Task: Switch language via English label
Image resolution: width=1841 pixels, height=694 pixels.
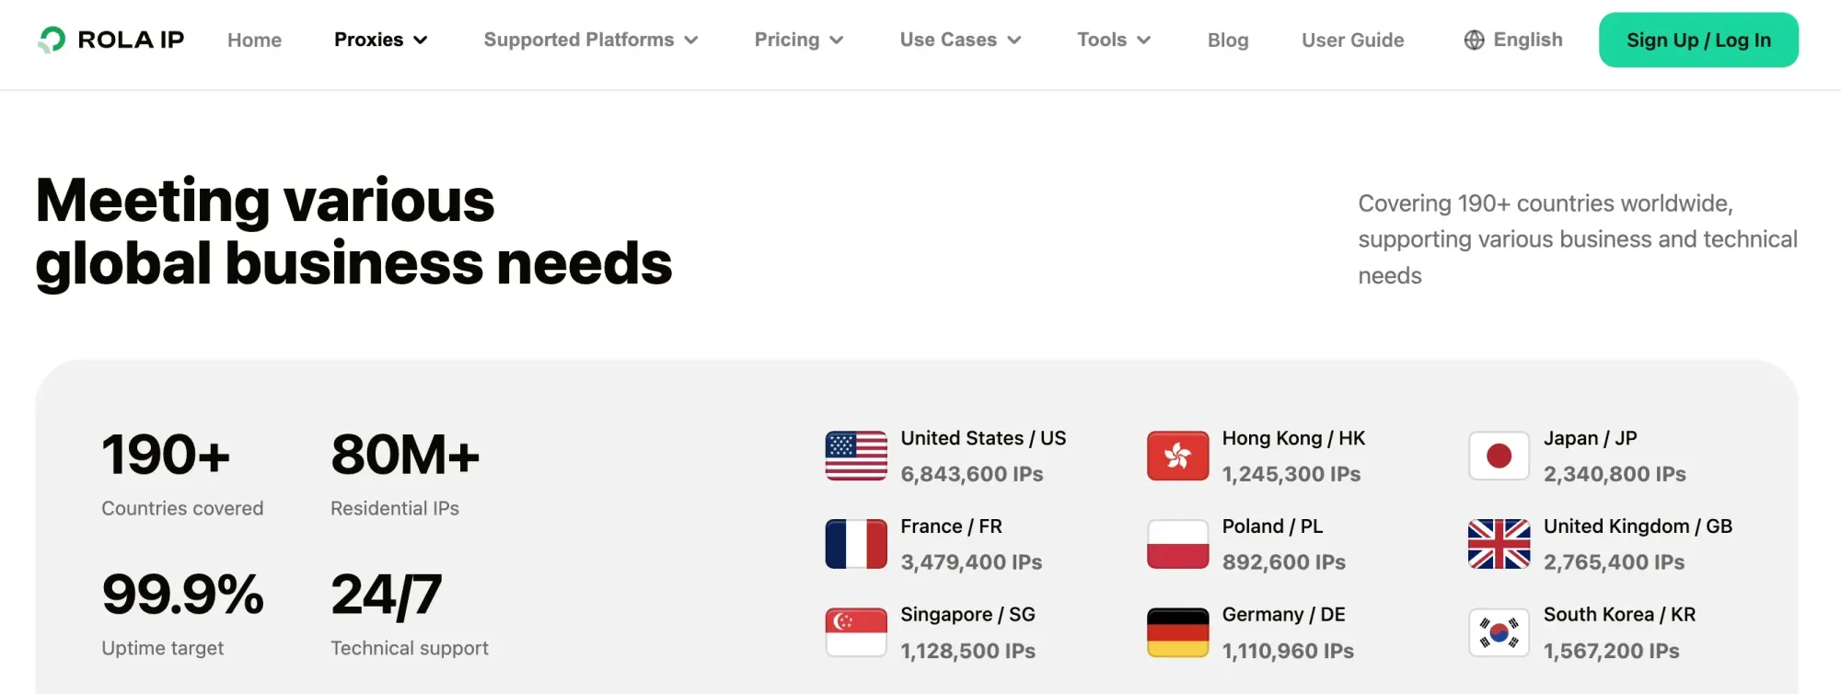Action: [1528, 40]
